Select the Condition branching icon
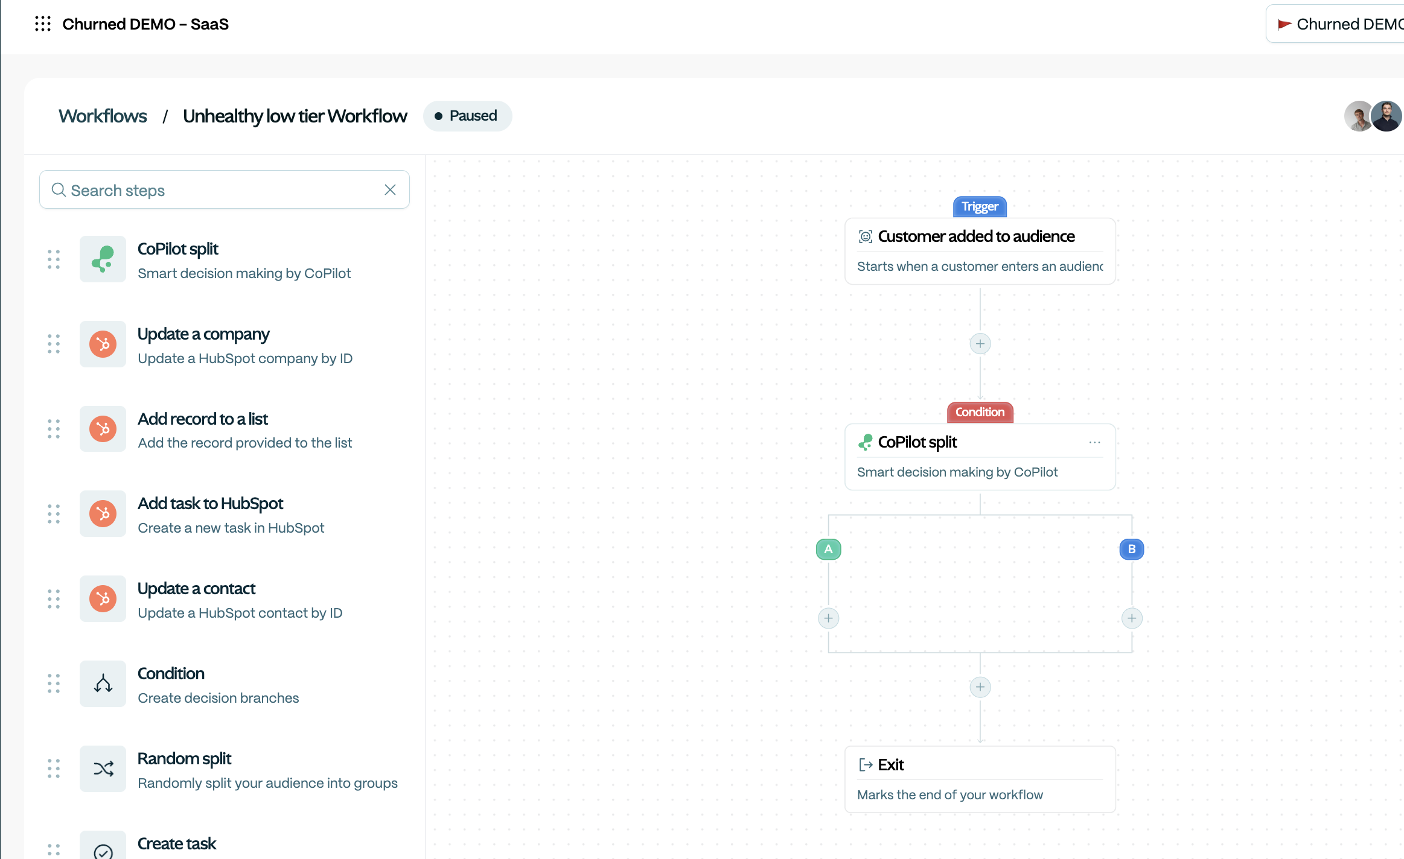The image size is (1404, 859). point(103,684)
